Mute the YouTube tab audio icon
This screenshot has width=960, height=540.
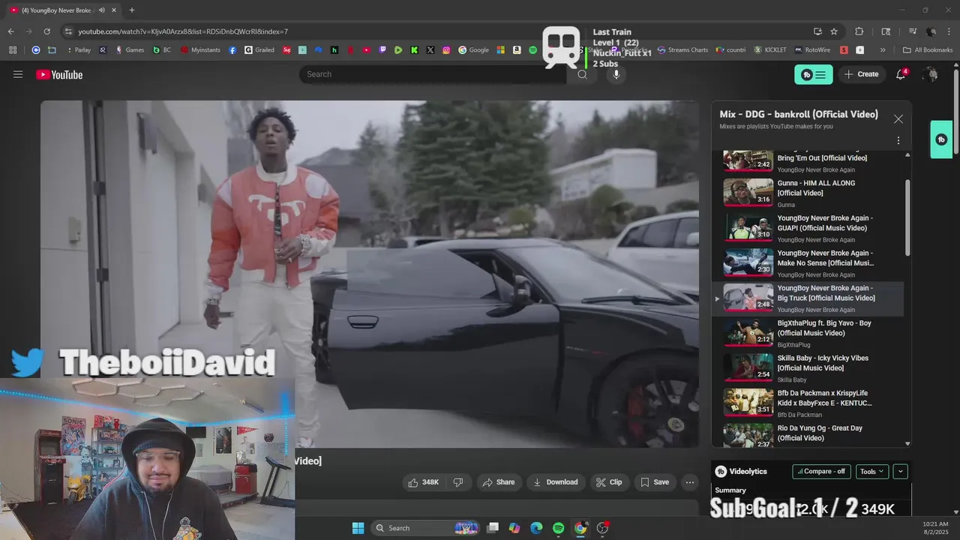(x=101, y=10)
